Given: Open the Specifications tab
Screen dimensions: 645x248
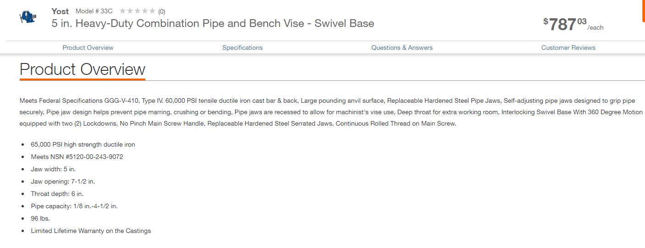Looking at the screenshot, I should pyautogui.click(x=243, y=47).
